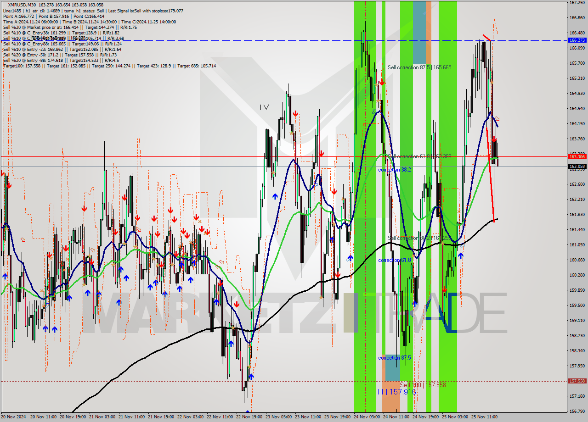Click the 'Line:1485' indicator status line
Screen dimensions: 588x422
point(93,11)
